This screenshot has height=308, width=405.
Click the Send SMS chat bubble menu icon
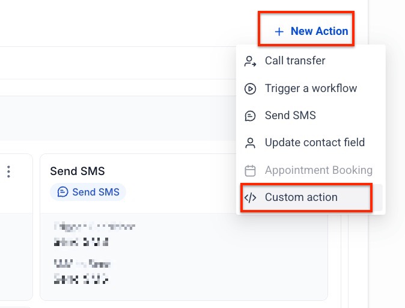[x=251, y=115]
